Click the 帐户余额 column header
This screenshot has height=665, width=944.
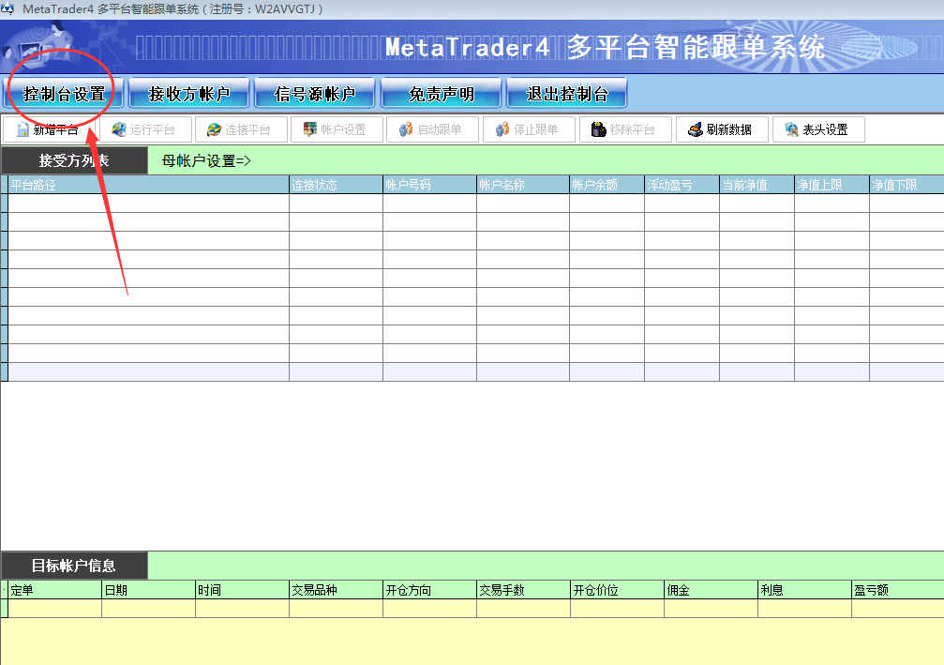point(607,185)
